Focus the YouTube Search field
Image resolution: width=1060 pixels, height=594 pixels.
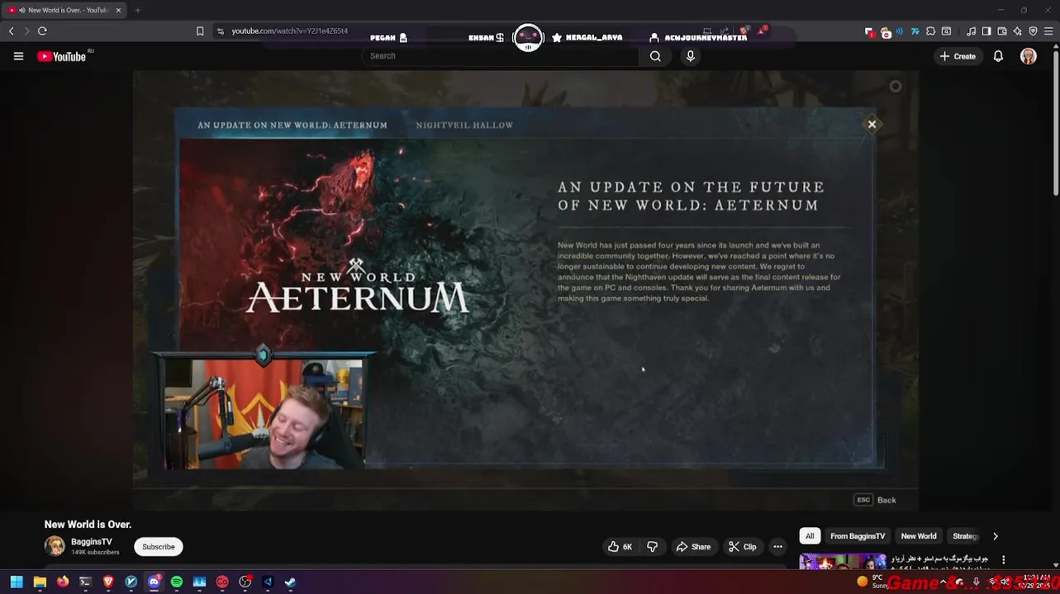tap(500, 56)
